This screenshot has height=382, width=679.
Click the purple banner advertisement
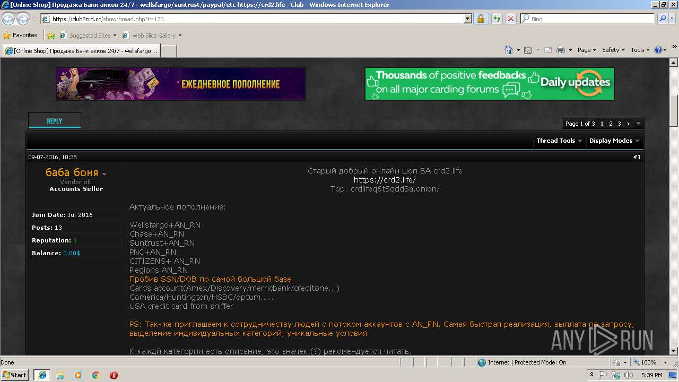181,84
